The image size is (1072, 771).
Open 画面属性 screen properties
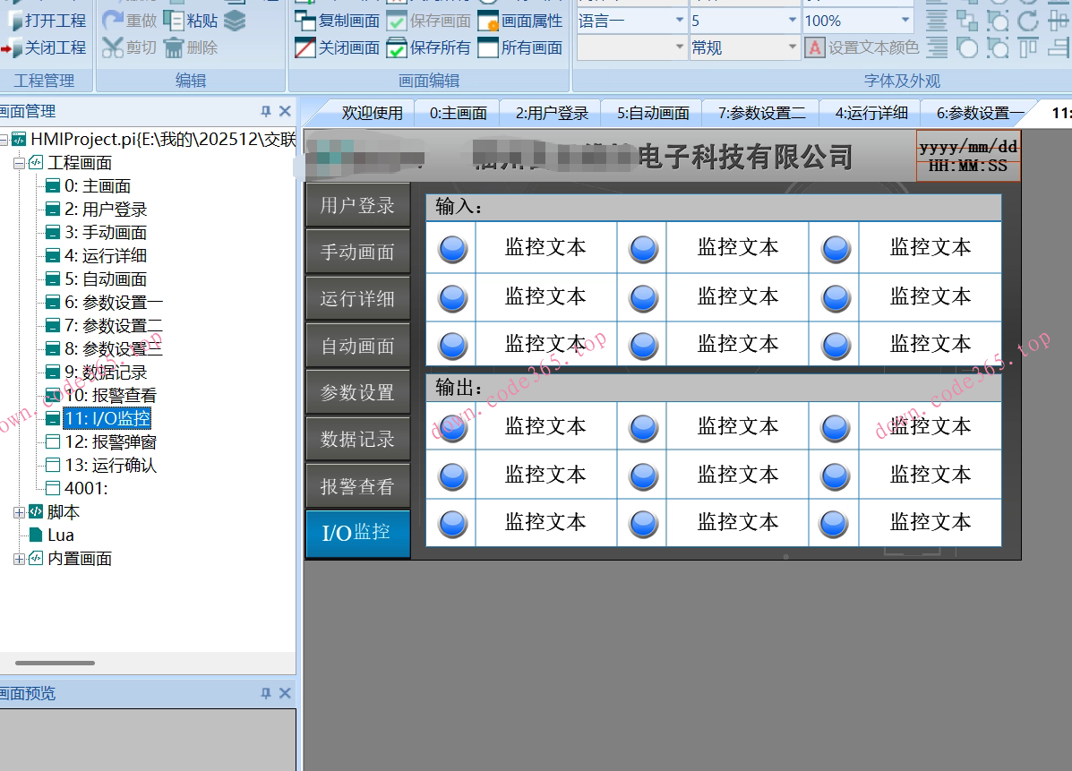pyautogui.click(x=519, y=21)
